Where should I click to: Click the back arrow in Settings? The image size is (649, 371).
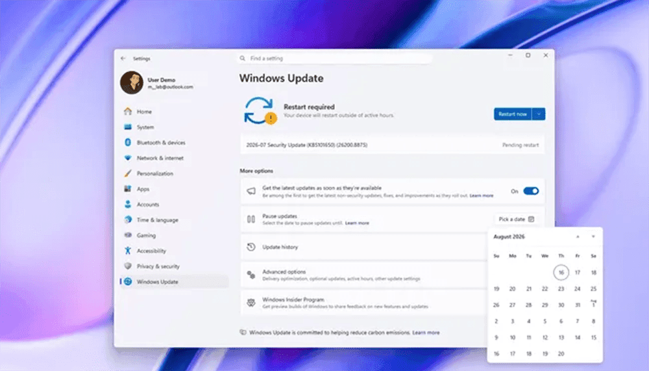pyautogui.click(x=123, y=58)
